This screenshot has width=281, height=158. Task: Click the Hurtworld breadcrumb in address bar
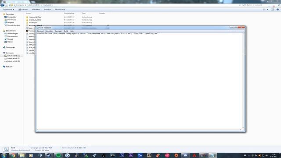coord(47,5)
